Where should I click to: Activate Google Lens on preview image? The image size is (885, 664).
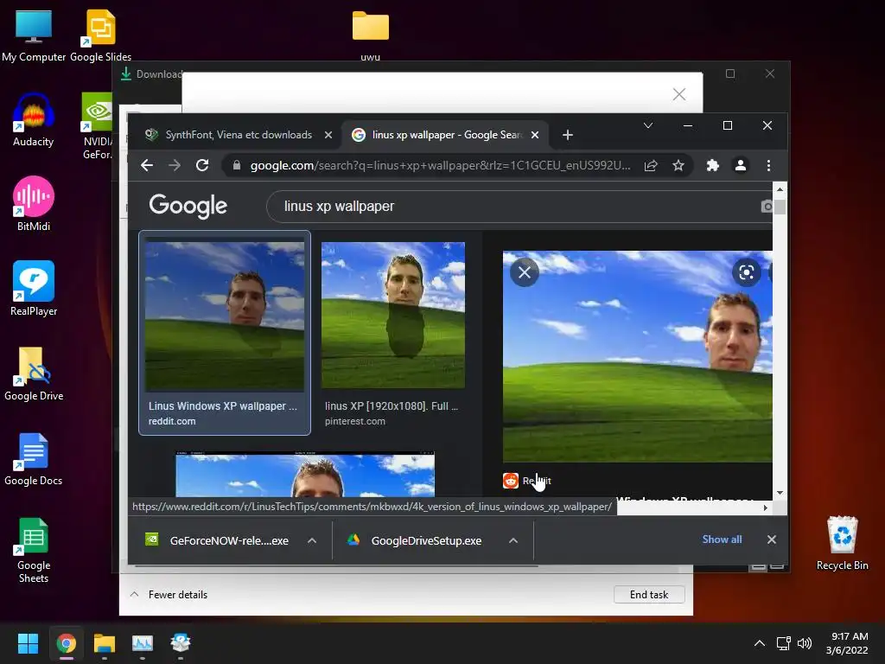click(x=746, y=272)
